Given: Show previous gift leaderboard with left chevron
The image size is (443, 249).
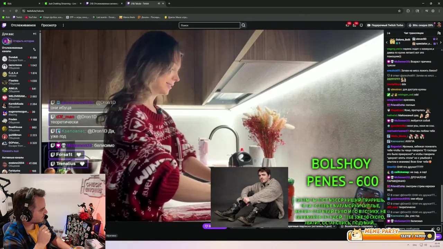Looking at the screenshot, I should 387,42.
